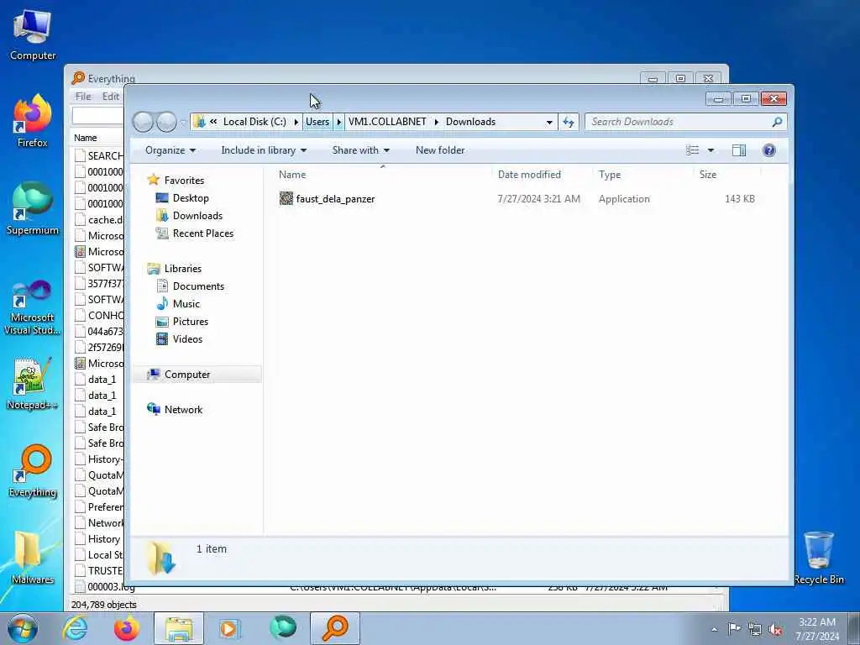Open the Microsoft Visual Studio desktop shortcut
Screen dimensions: 860x645
coord(33,307)
